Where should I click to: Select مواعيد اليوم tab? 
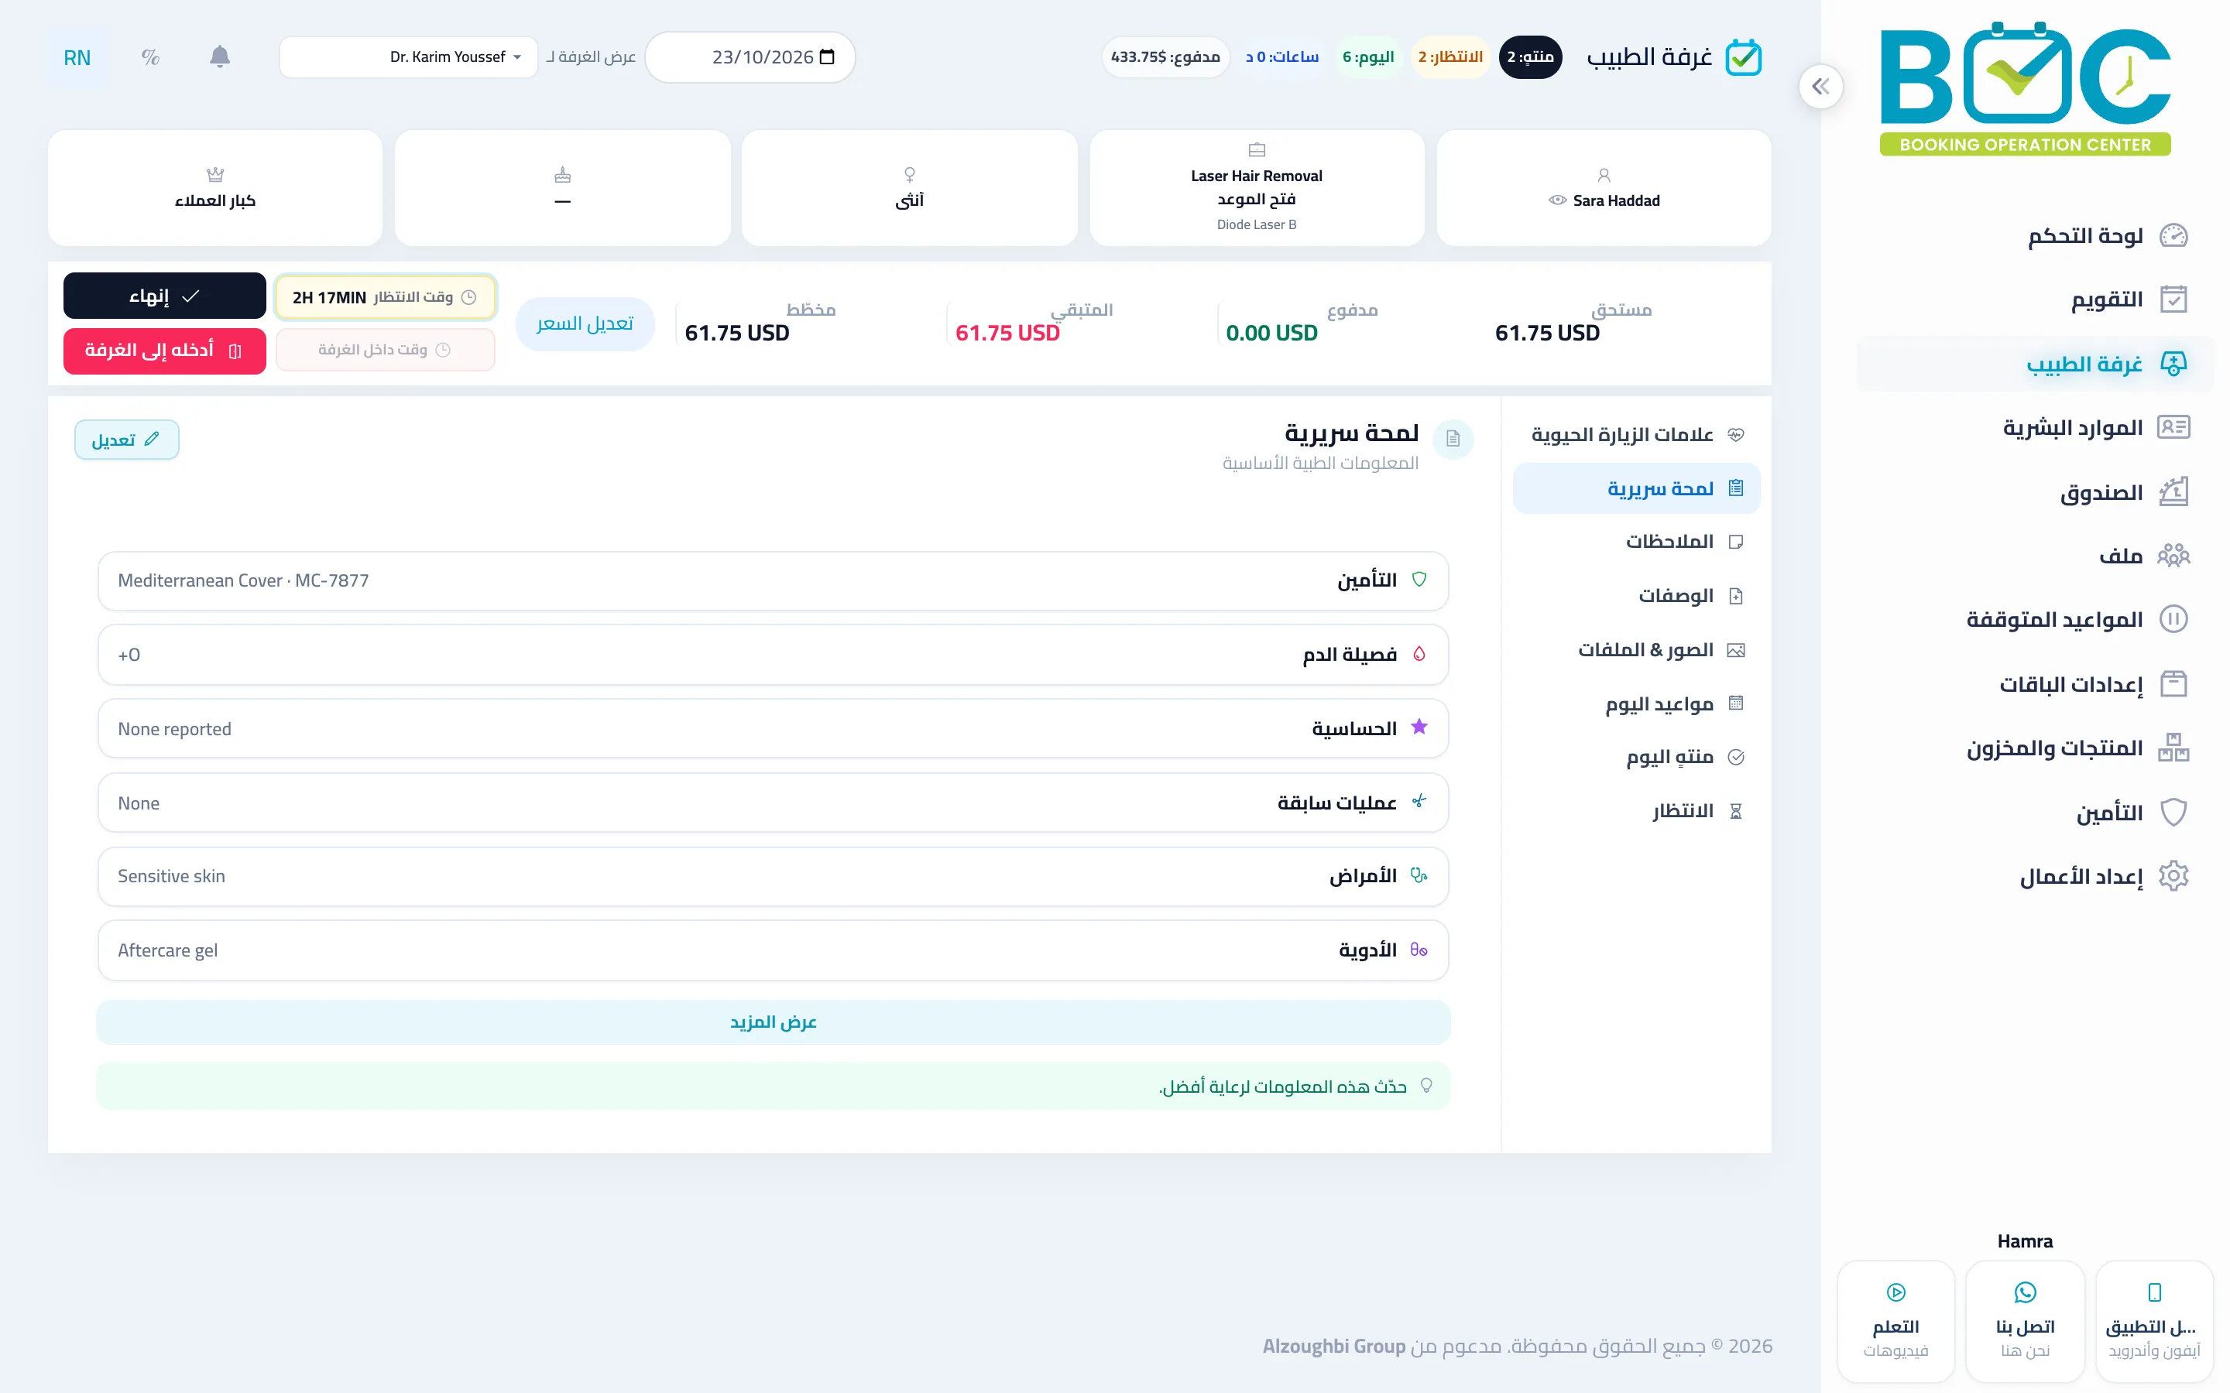tap(1637, 704)
